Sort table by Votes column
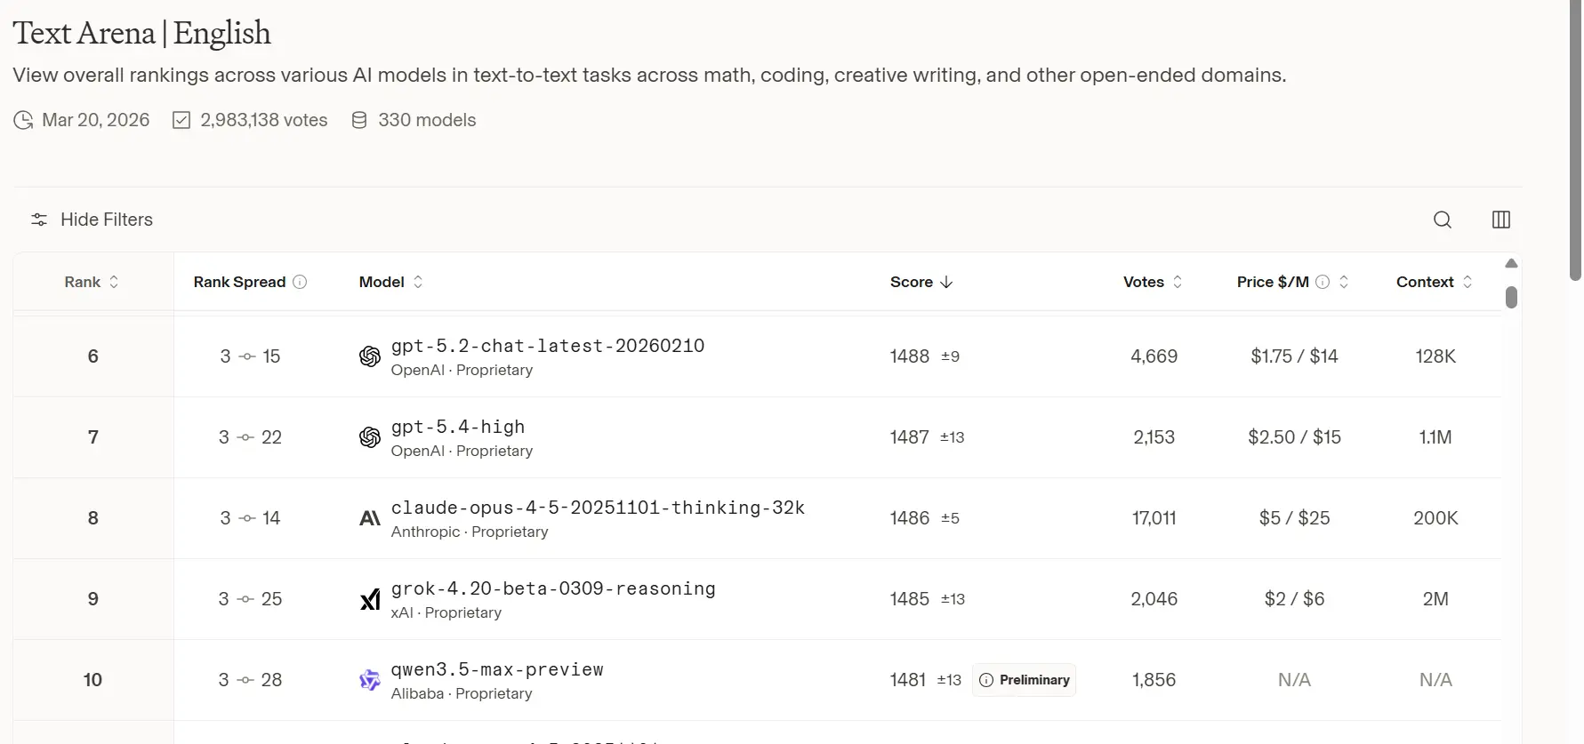Viewport: 1584px width, 744px height. pos(1153,282)
